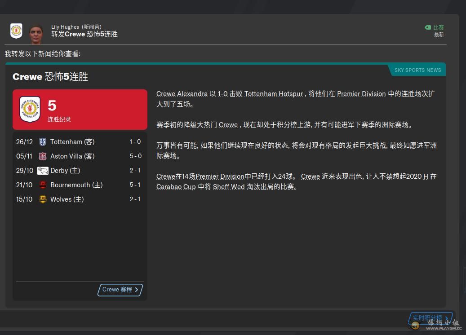Click the Tottenham club badge in results
This screenshot has height=335, width=466.
point(43,142)
